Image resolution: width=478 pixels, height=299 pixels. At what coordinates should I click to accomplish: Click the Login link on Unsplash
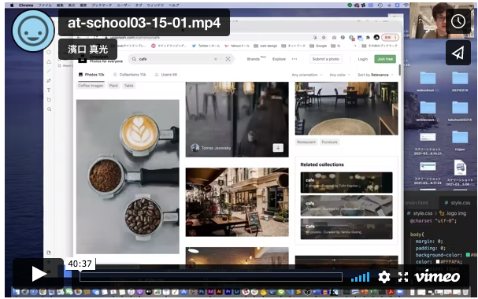363,59
